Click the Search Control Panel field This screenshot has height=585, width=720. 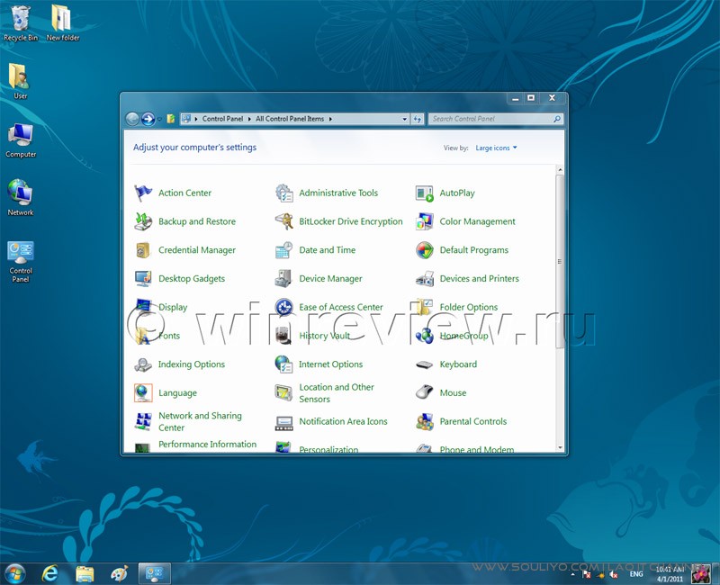(x=490, y=119)
